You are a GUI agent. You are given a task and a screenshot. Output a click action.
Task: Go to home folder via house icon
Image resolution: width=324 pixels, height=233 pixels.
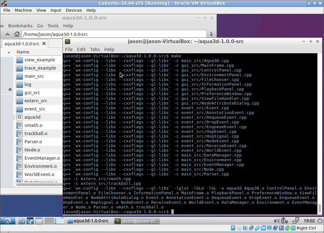[17, 34]
